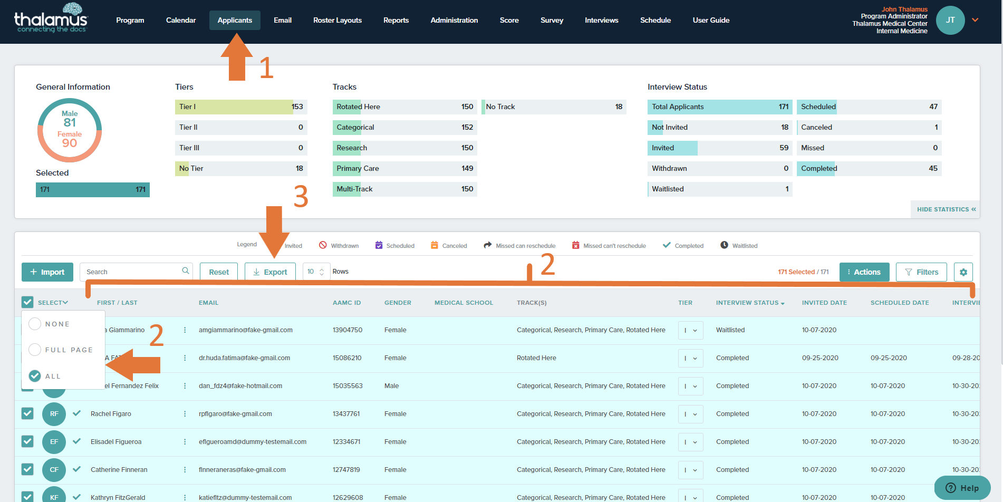This screenshot has width=1003, height=502.
Task: Click completed checkmark icon beside Catherine Finneran
Action: pos(77,469)
